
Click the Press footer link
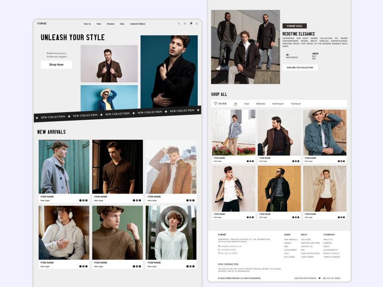click(326, 246)
